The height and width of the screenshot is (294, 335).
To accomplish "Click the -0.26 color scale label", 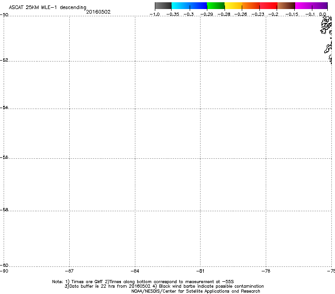I will tap(240, 14).
